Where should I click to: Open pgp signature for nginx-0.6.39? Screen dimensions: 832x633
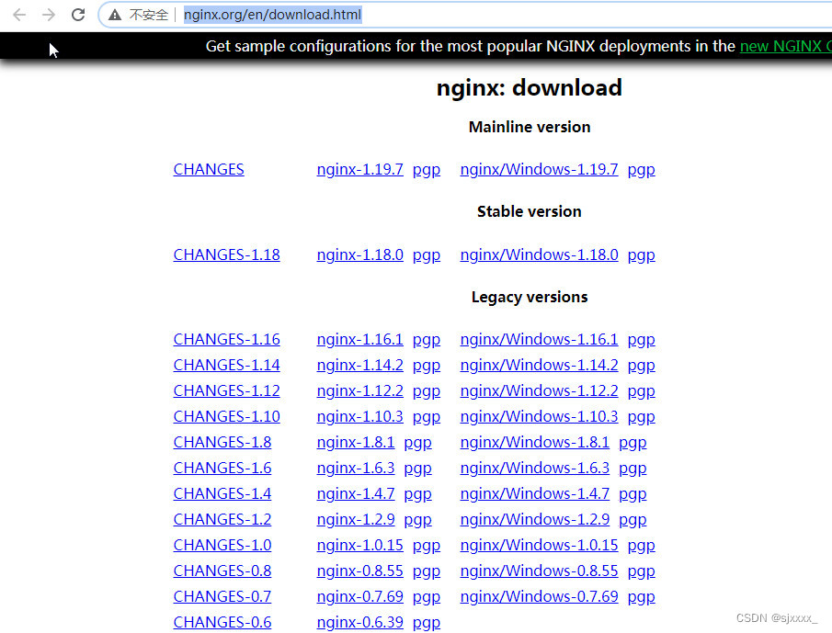pos(427,623)
